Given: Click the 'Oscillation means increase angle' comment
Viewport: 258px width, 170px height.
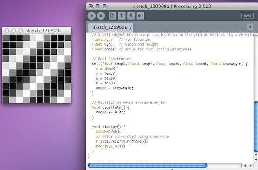Looking at the screenshot, I should click(x=128, y=103).
